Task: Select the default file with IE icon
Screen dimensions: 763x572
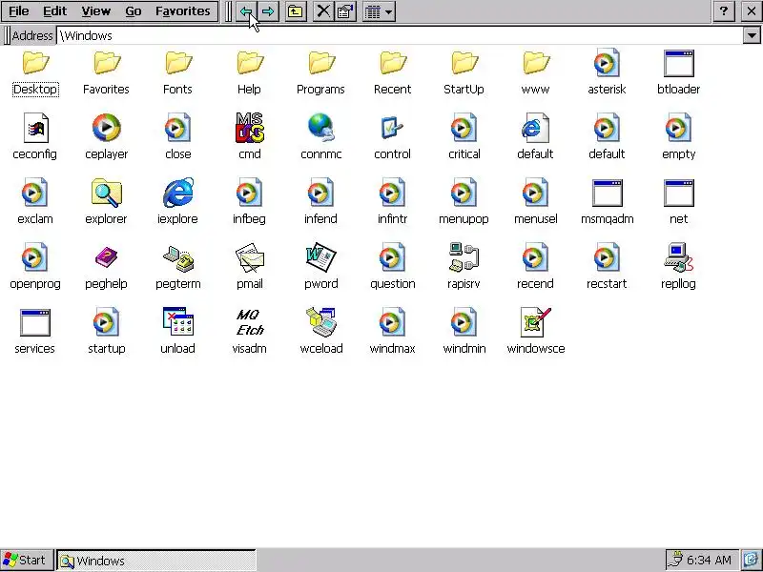Action: 535,128
